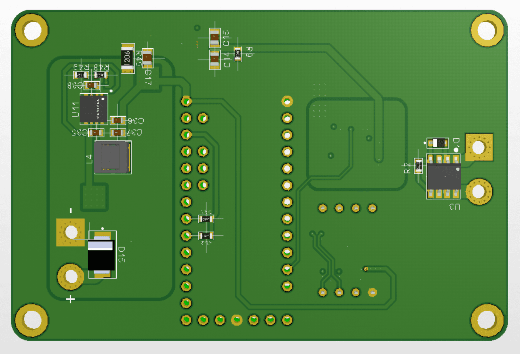Screen dimensions: 520x354
Task: Click the R12 designator label
Action: tap(407, 168)
